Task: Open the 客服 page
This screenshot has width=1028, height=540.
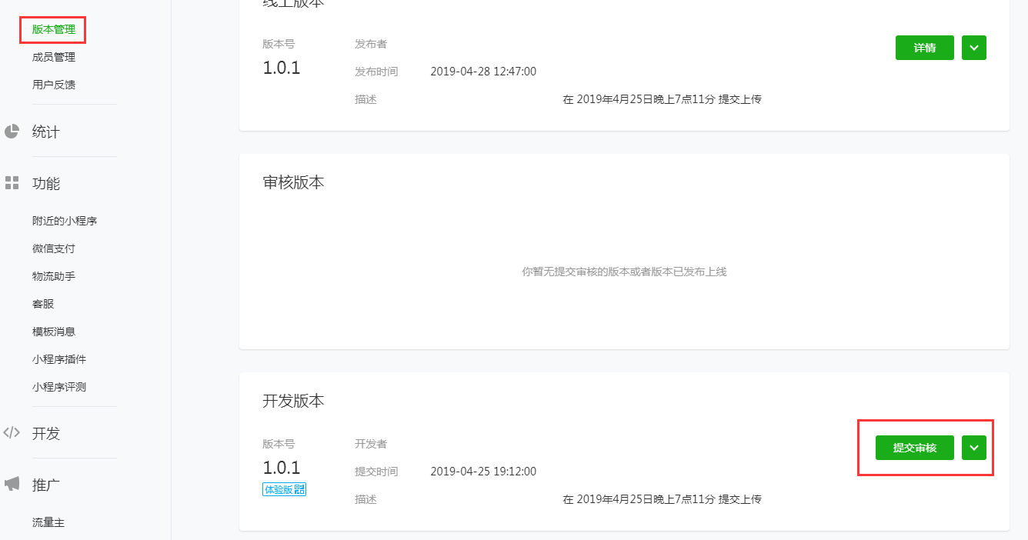Action: [x=43, y=304]
